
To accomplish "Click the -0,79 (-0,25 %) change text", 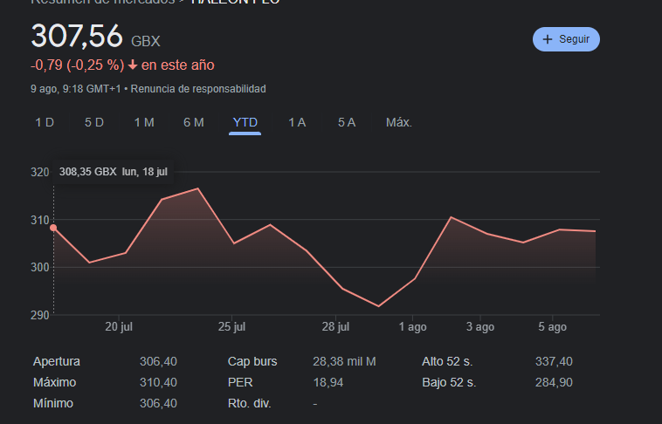I will pyautogui.click(x=77, y=65).
